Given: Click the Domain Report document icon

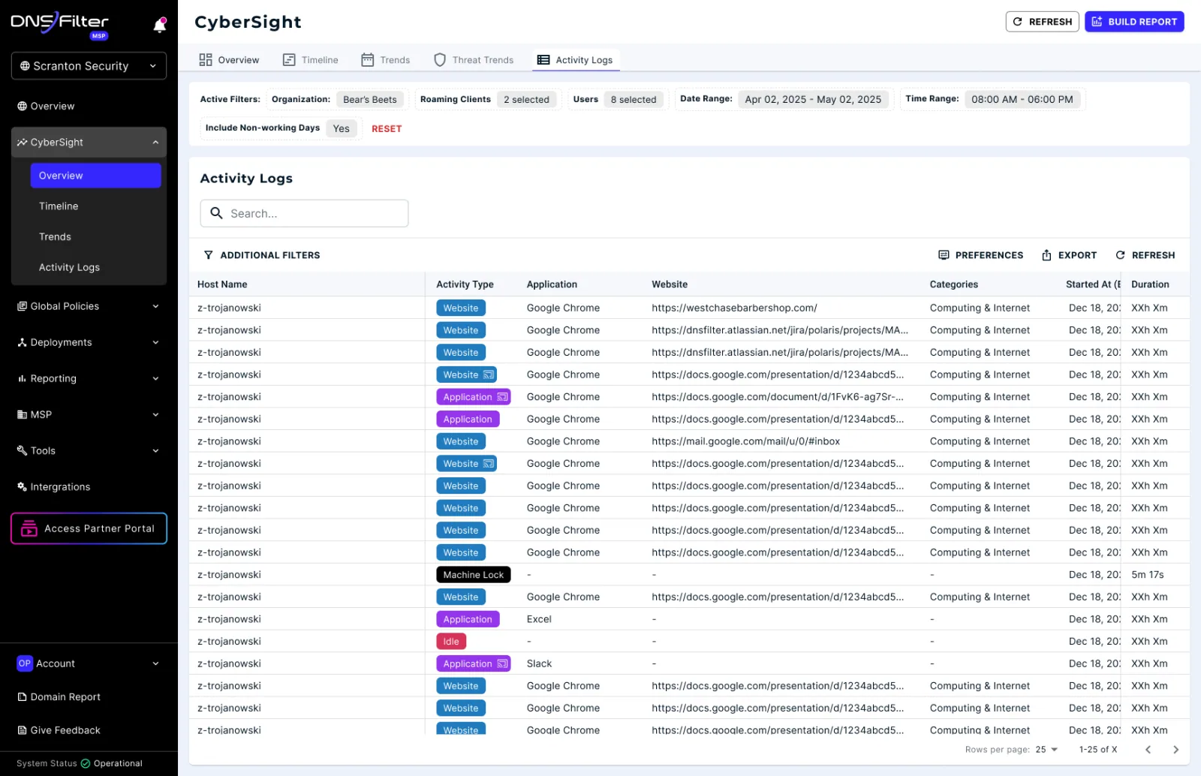Looking at the screenshot, I should 23,697.
